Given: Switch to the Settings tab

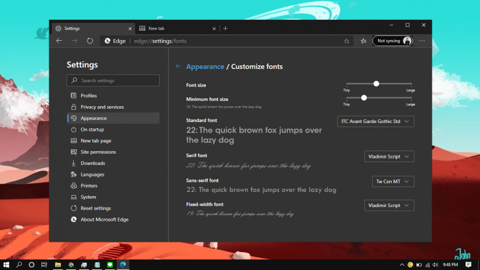Looking at the screenshot, I should click(94, 28).
